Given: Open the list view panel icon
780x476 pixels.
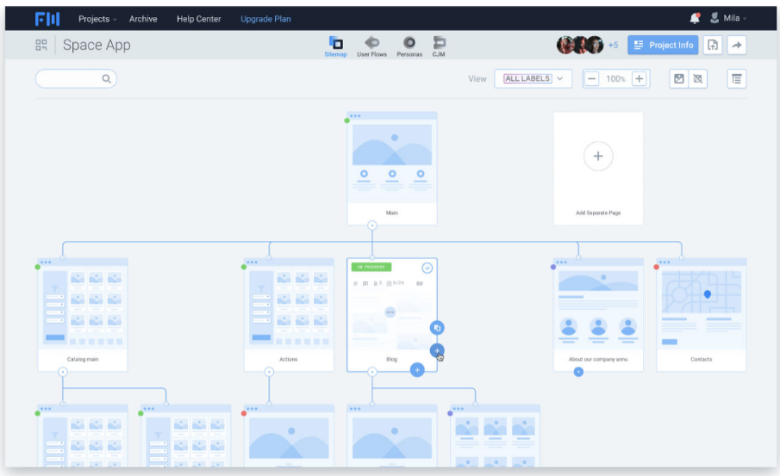Looking at the screenshot, I should [x=737, y=78].
